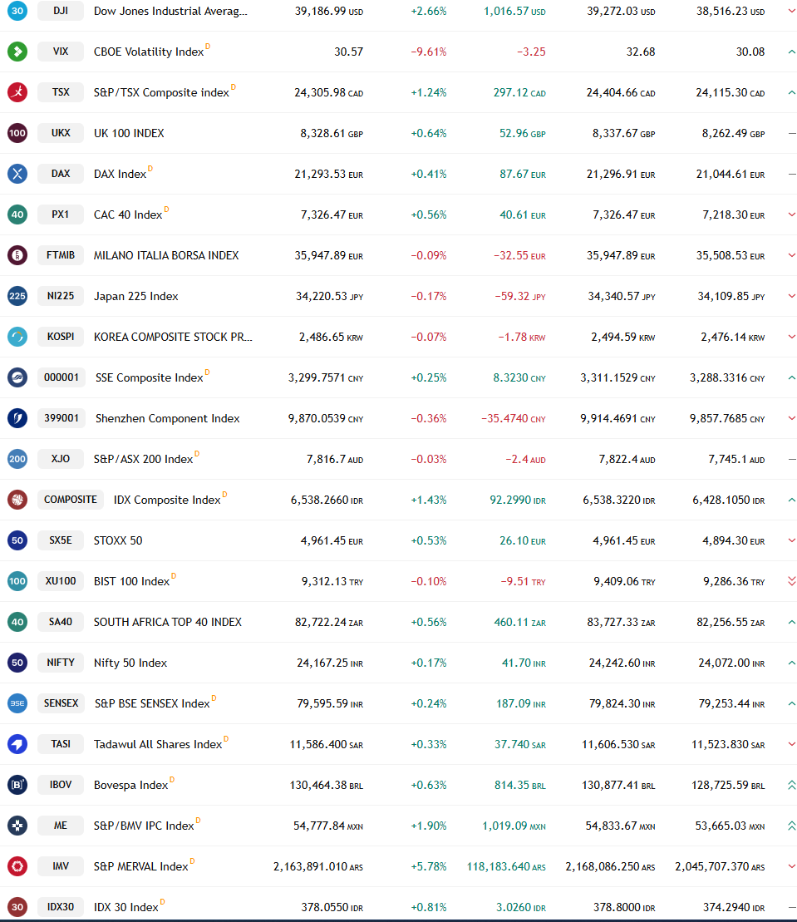Open the Dow Jones Industrial Average link
This screenshot has height=922, width=797.
tap(170, 11)
